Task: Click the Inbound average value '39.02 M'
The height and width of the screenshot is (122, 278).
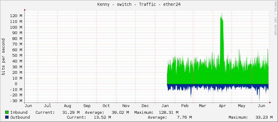Action: pos(120,113)
